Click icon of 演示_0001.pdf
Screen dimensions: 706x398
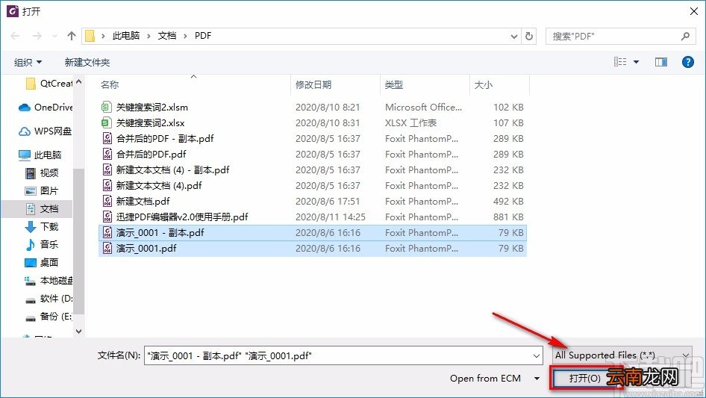[107, 249]
